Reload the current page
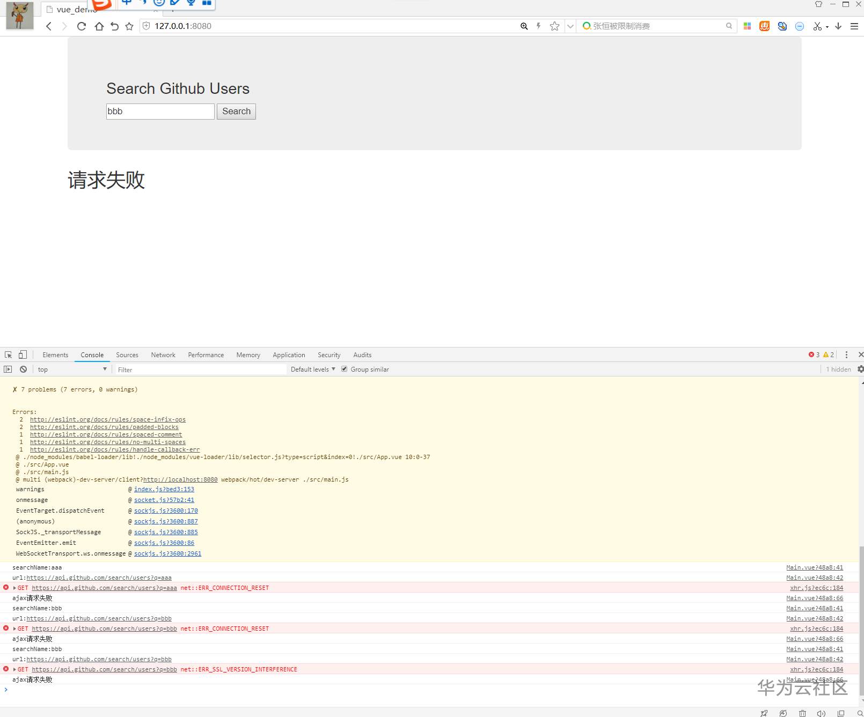This screenshot has height=717, width=864. pyautogui.click(x=82, y=26)
